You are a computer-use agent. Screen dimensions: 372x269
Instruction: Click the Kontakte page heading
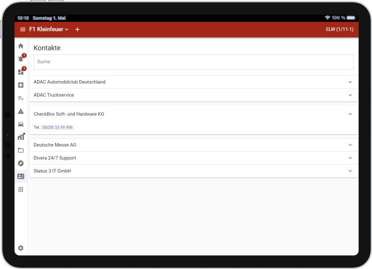[47, 48]
